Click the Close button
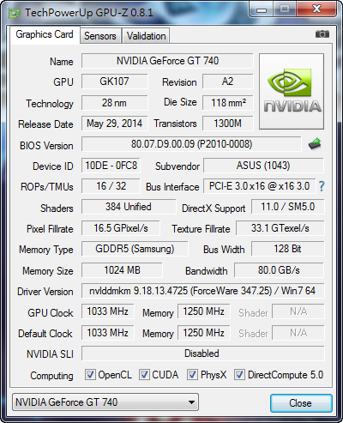This screenshot has height=423, width=343. tap(301, 403)
